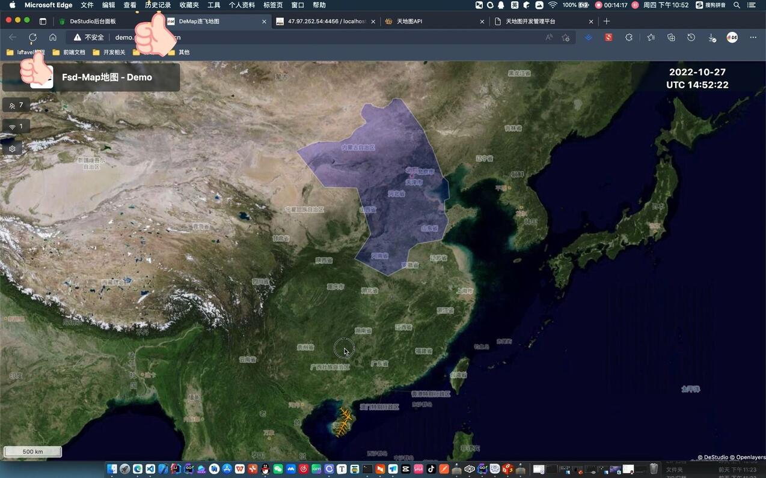
Task: Go to browser home page icon
Action: click(53, 37)
